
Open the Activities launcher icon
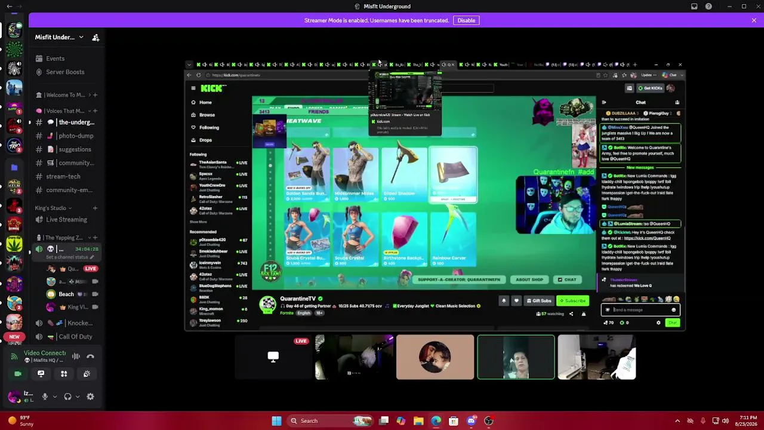pos(64,374)
